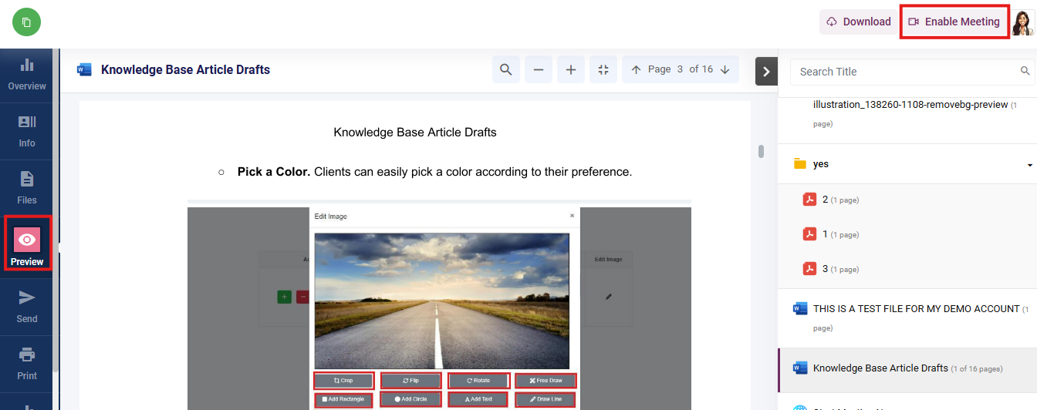Click the Download button
The image size is (1037, 410).
coord(858,22)
